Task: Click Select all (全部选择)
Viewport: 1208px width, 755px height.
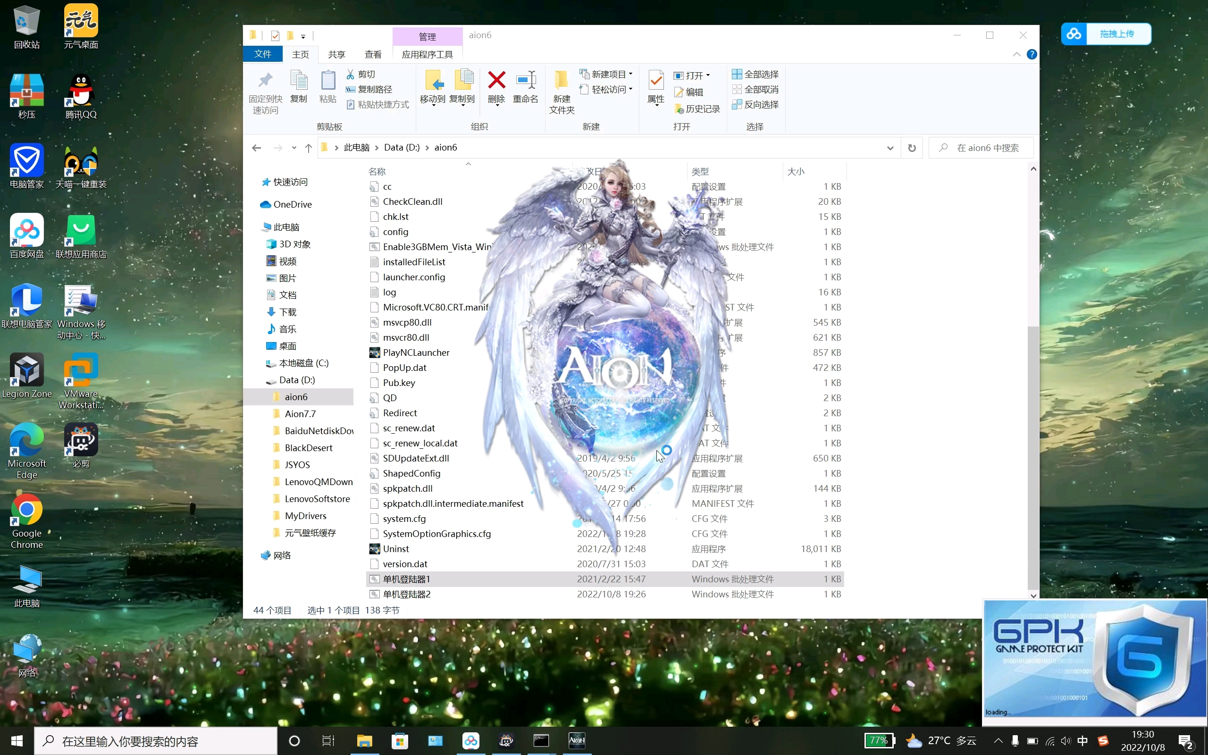Action: coord(755,75)
